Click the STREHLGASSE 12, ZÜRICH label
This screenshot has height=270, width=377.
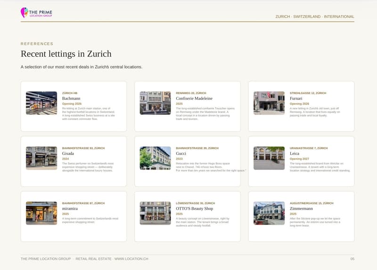coord(308,93)
